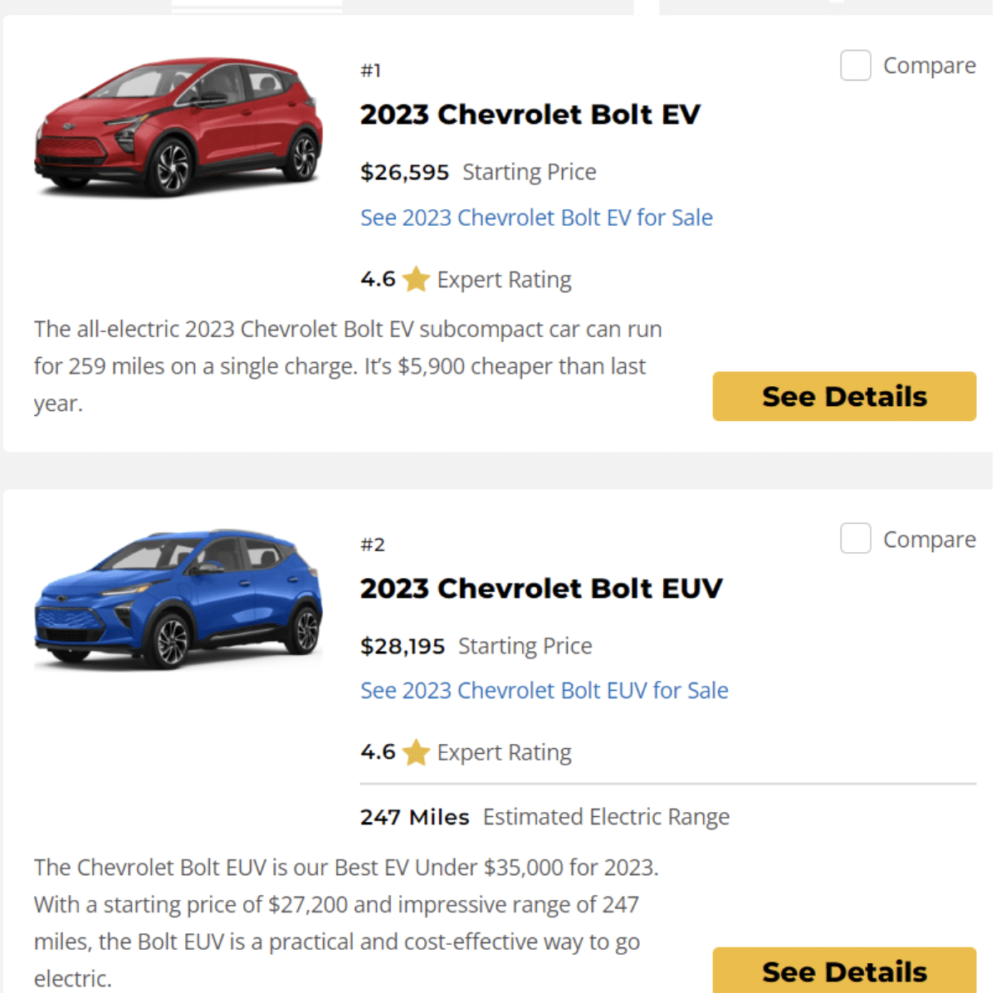The width and height of the screenshot is (996, 993).
Task: Click 4.6 Expert Rating for Bolt EUV
Action: 466,753
